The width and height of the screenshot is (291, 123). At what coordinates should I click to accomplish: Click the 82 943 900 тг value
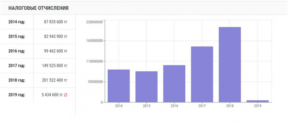56,37
